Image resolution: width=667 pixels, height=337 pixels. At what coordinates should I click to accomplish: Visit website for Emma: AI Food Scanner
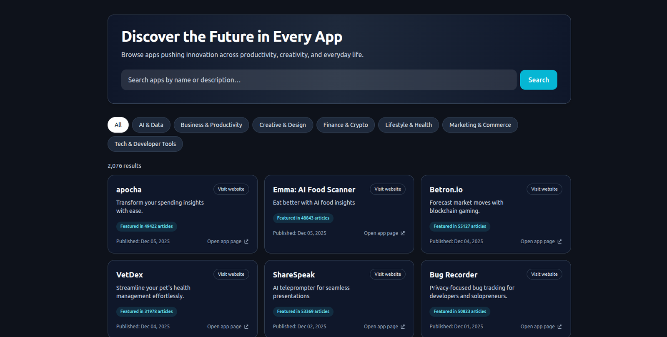[387, 189]
